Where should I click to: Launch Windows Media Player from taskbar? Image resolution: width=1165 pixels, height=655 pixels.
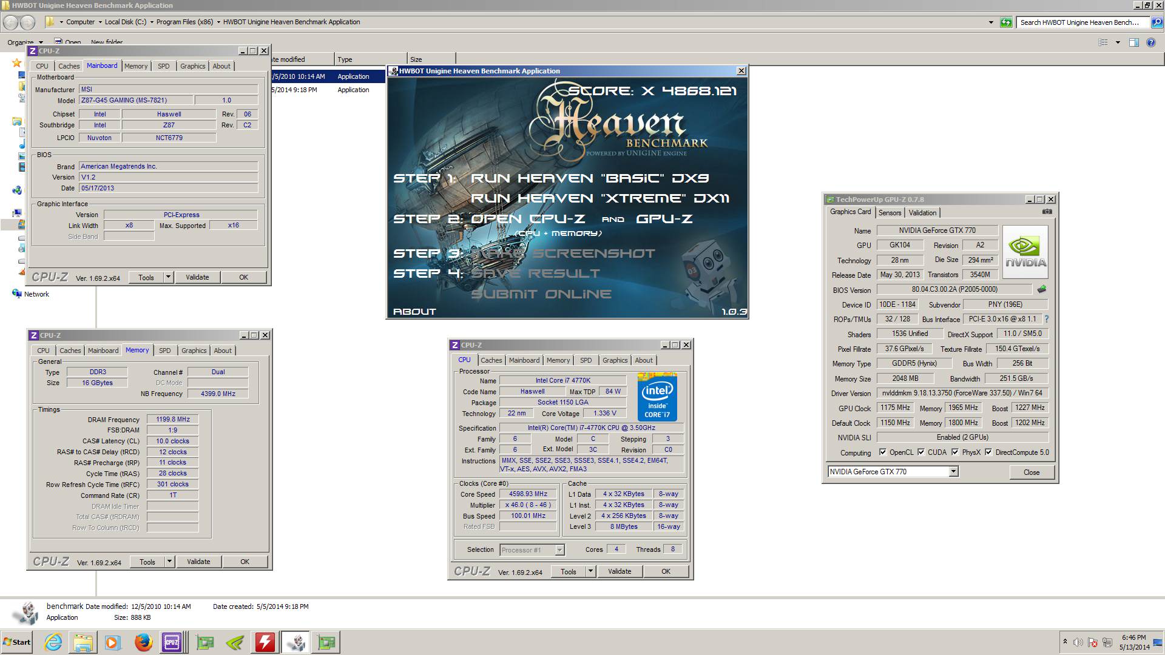[112, 642]
